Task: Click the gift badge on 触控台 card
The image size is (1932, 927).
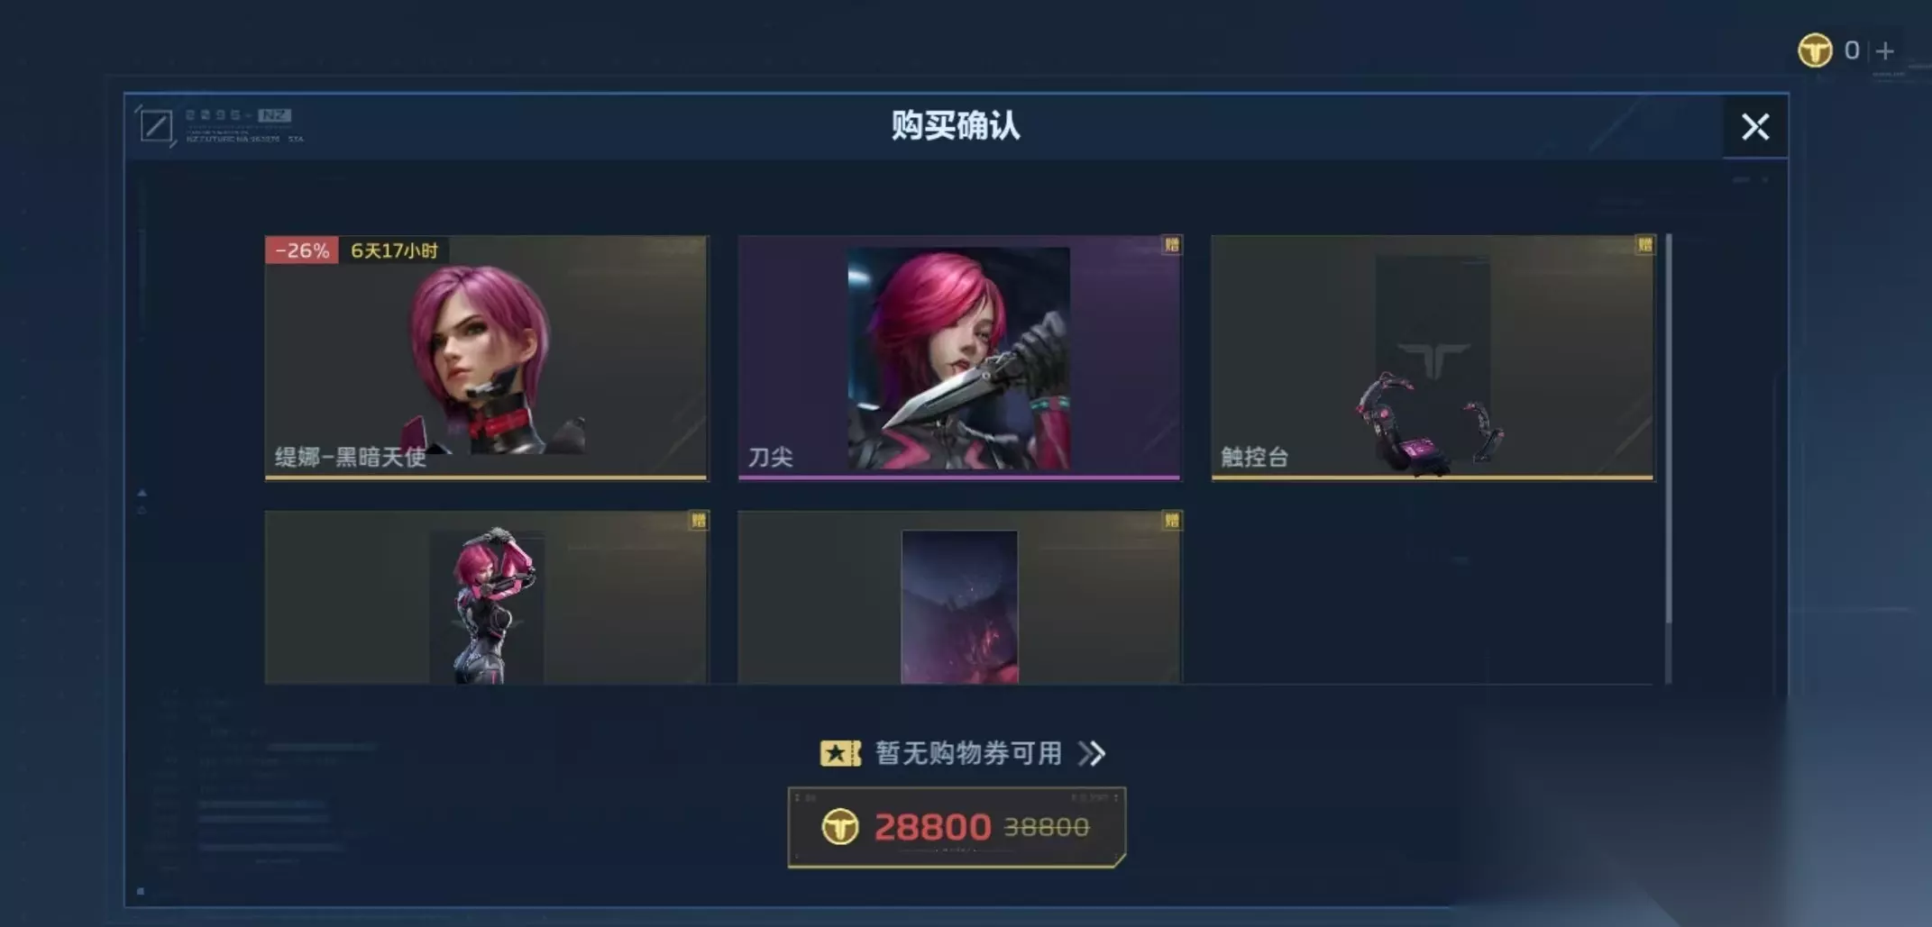Action: point(1644,245)
